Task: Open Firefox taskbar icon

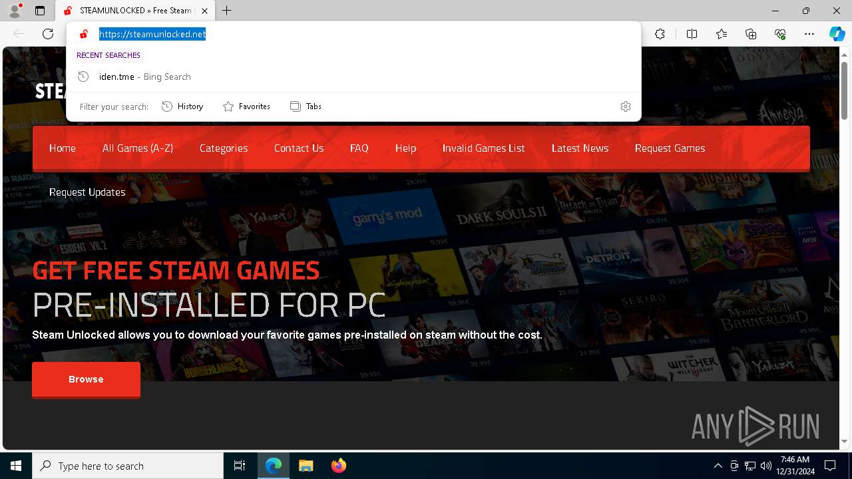Action: point(338,466)
